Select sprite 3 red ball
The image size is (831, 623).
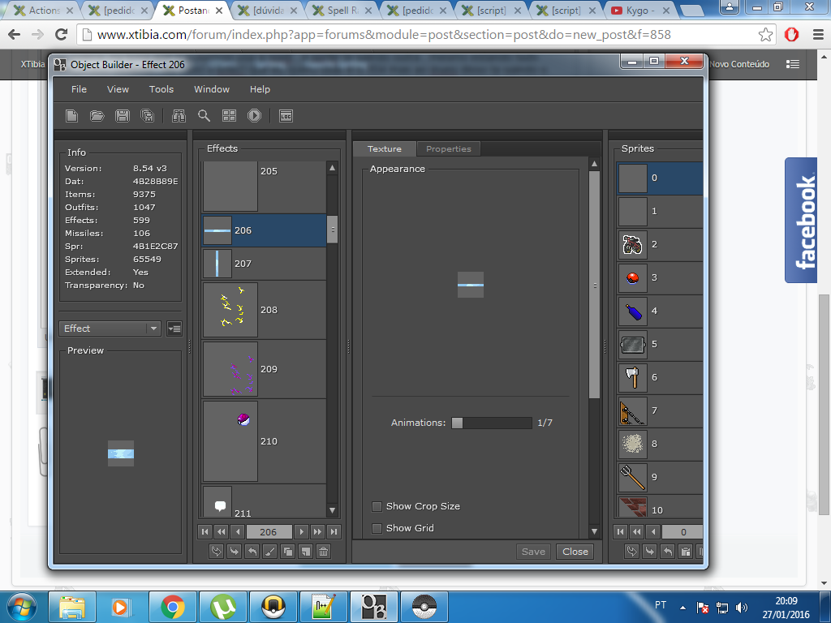point(660,277)
